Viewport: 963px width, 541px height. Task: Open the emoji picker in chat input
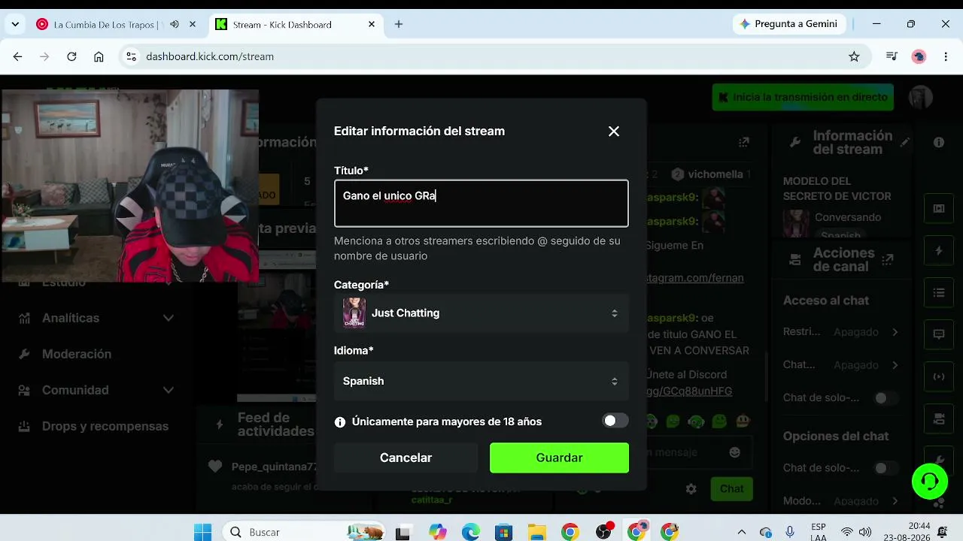click(x=735, y=452)
